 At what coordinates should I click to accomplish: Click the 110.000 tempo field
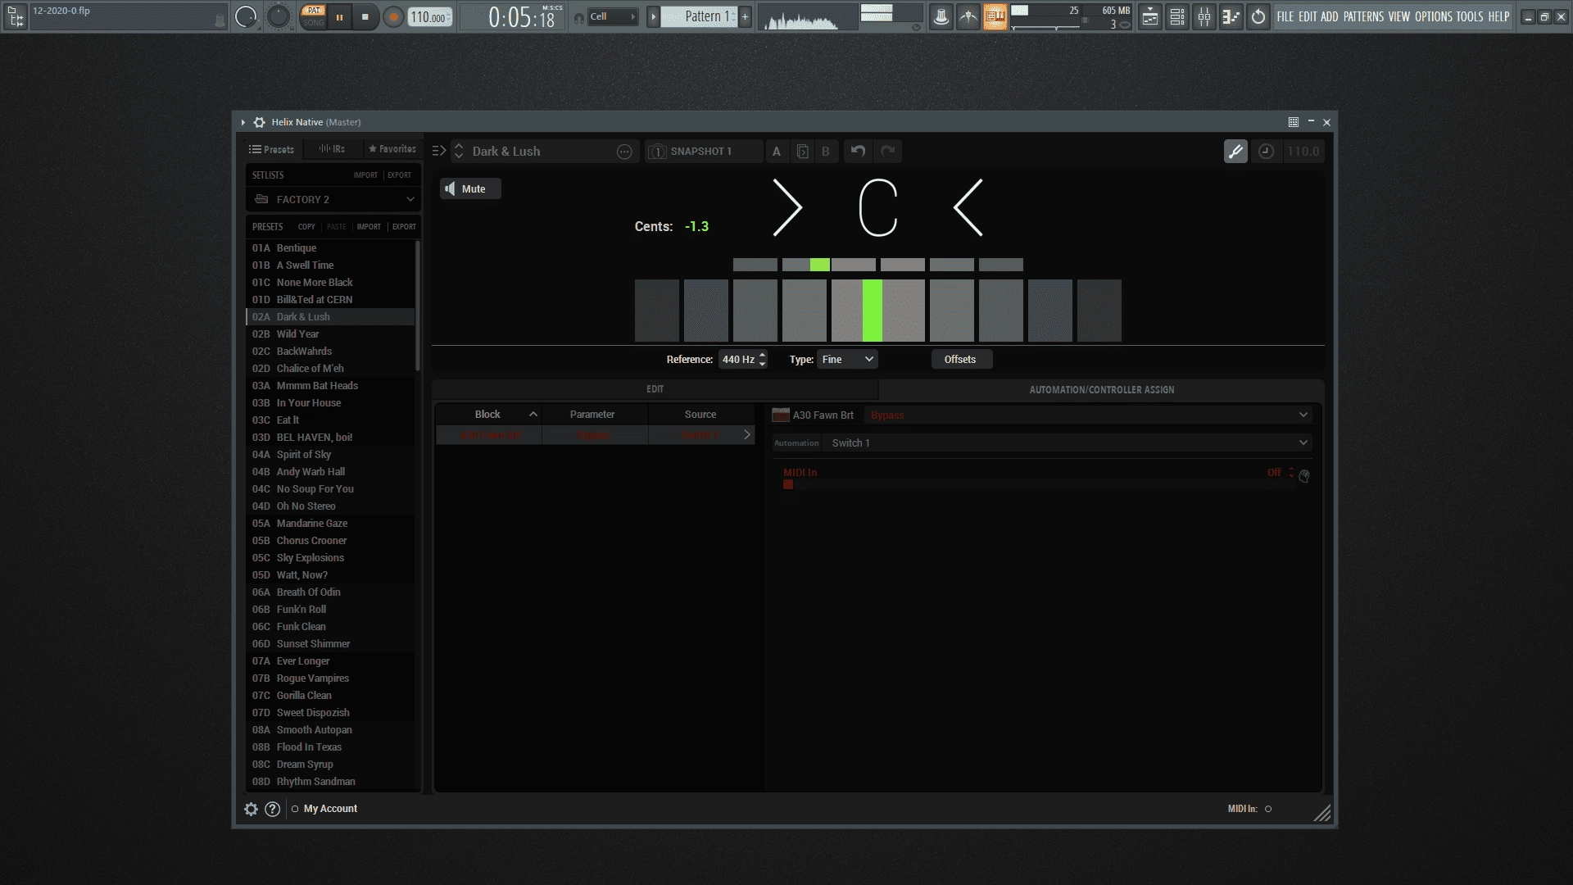[x=429, y=17]
